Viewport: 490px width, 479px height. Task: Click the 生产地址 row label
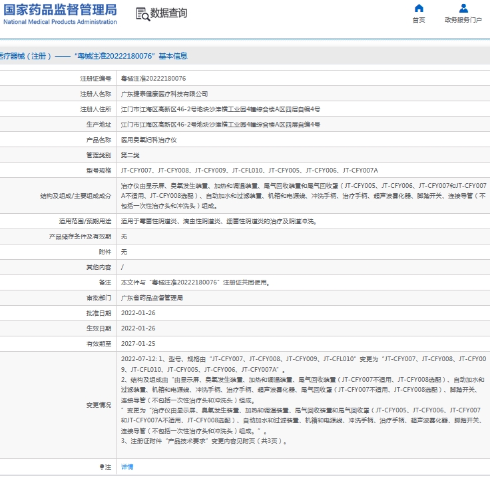click(99, 125)
